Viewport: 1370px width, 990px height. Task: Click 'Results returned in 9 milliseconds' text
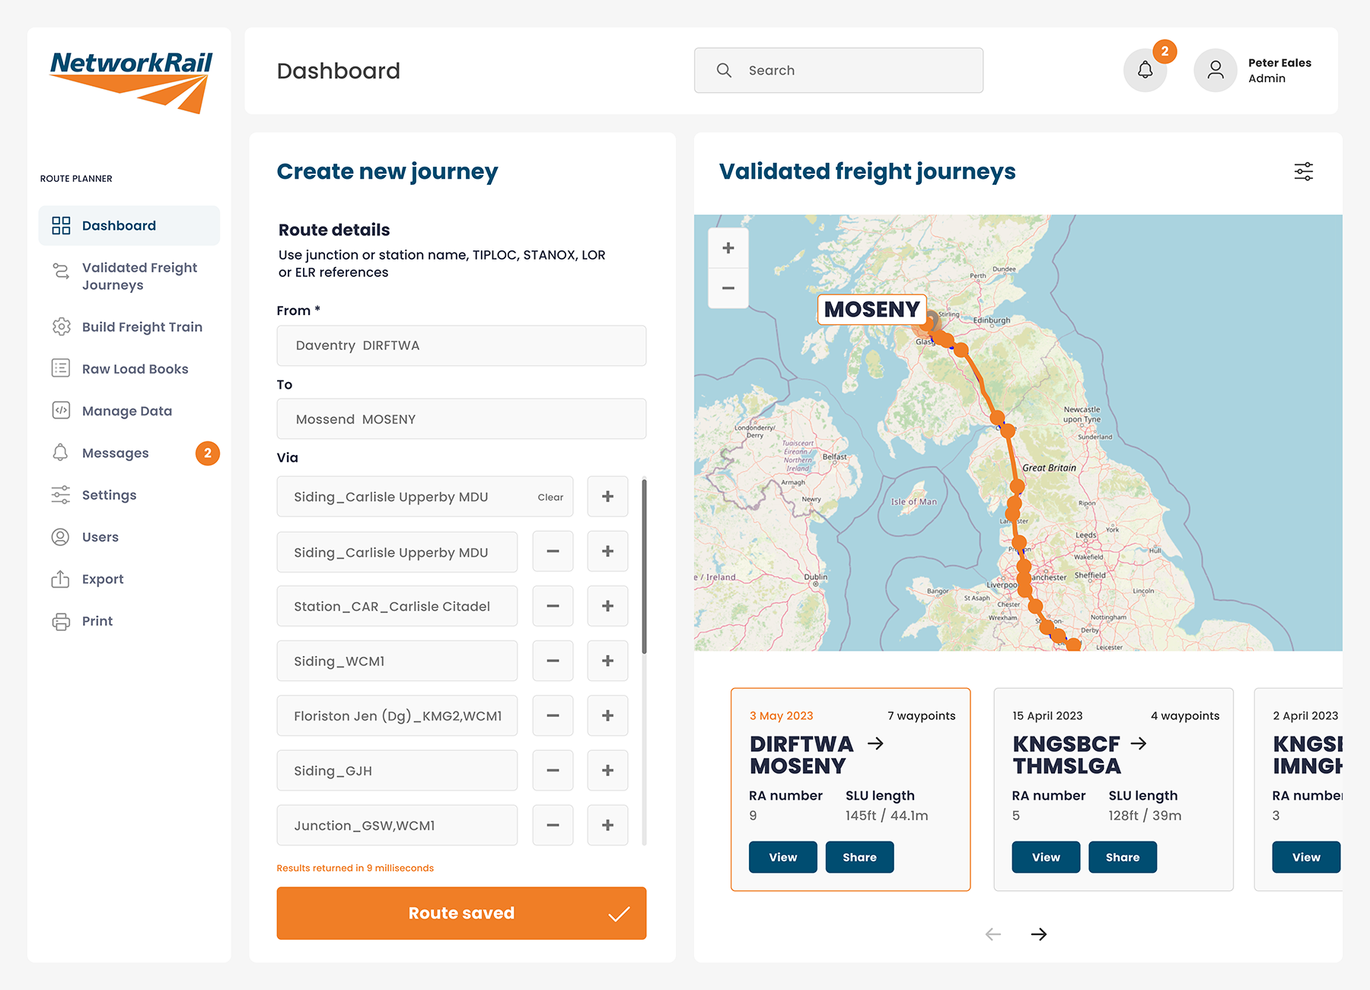(x=355, y=868)
